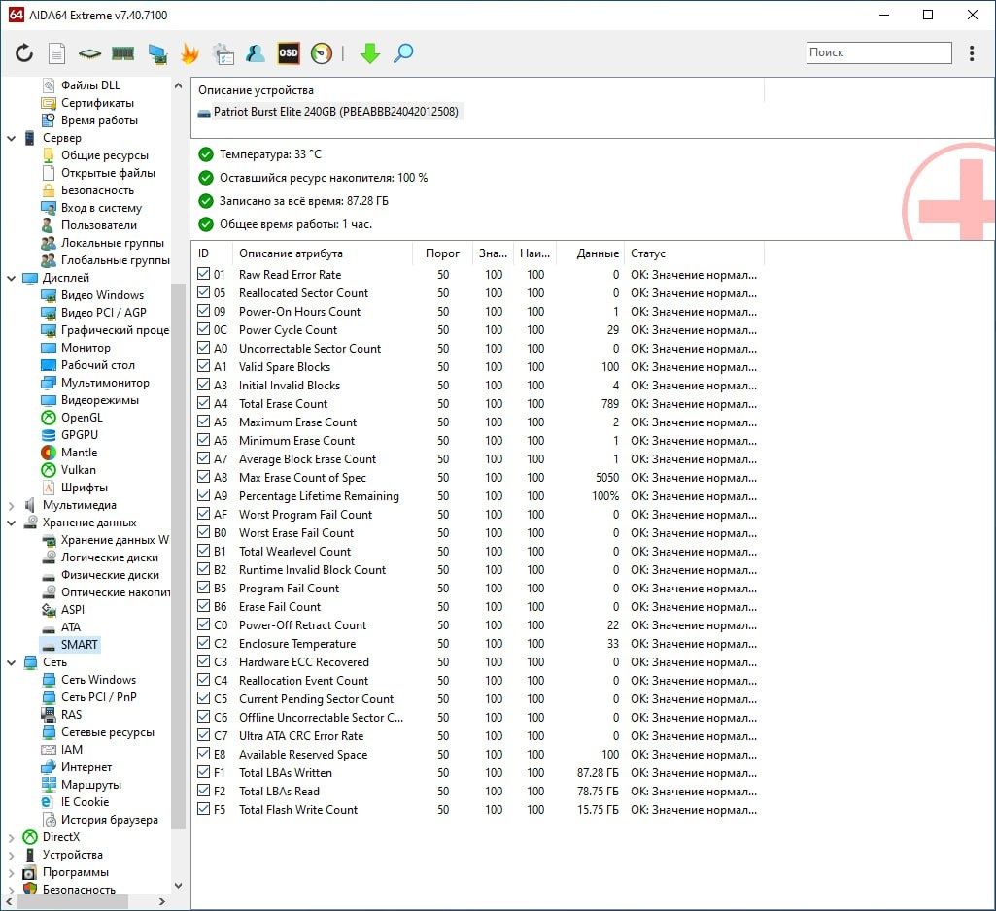The height and width of the screenshot is (911, 996).
Task: Sort by the Порог column header
Action: (x=442, y=253)
